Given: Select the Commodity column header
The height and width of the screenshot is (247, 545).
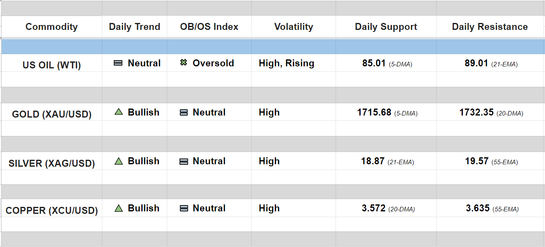Looking at the screenshot, I should (x=51, y=27).
